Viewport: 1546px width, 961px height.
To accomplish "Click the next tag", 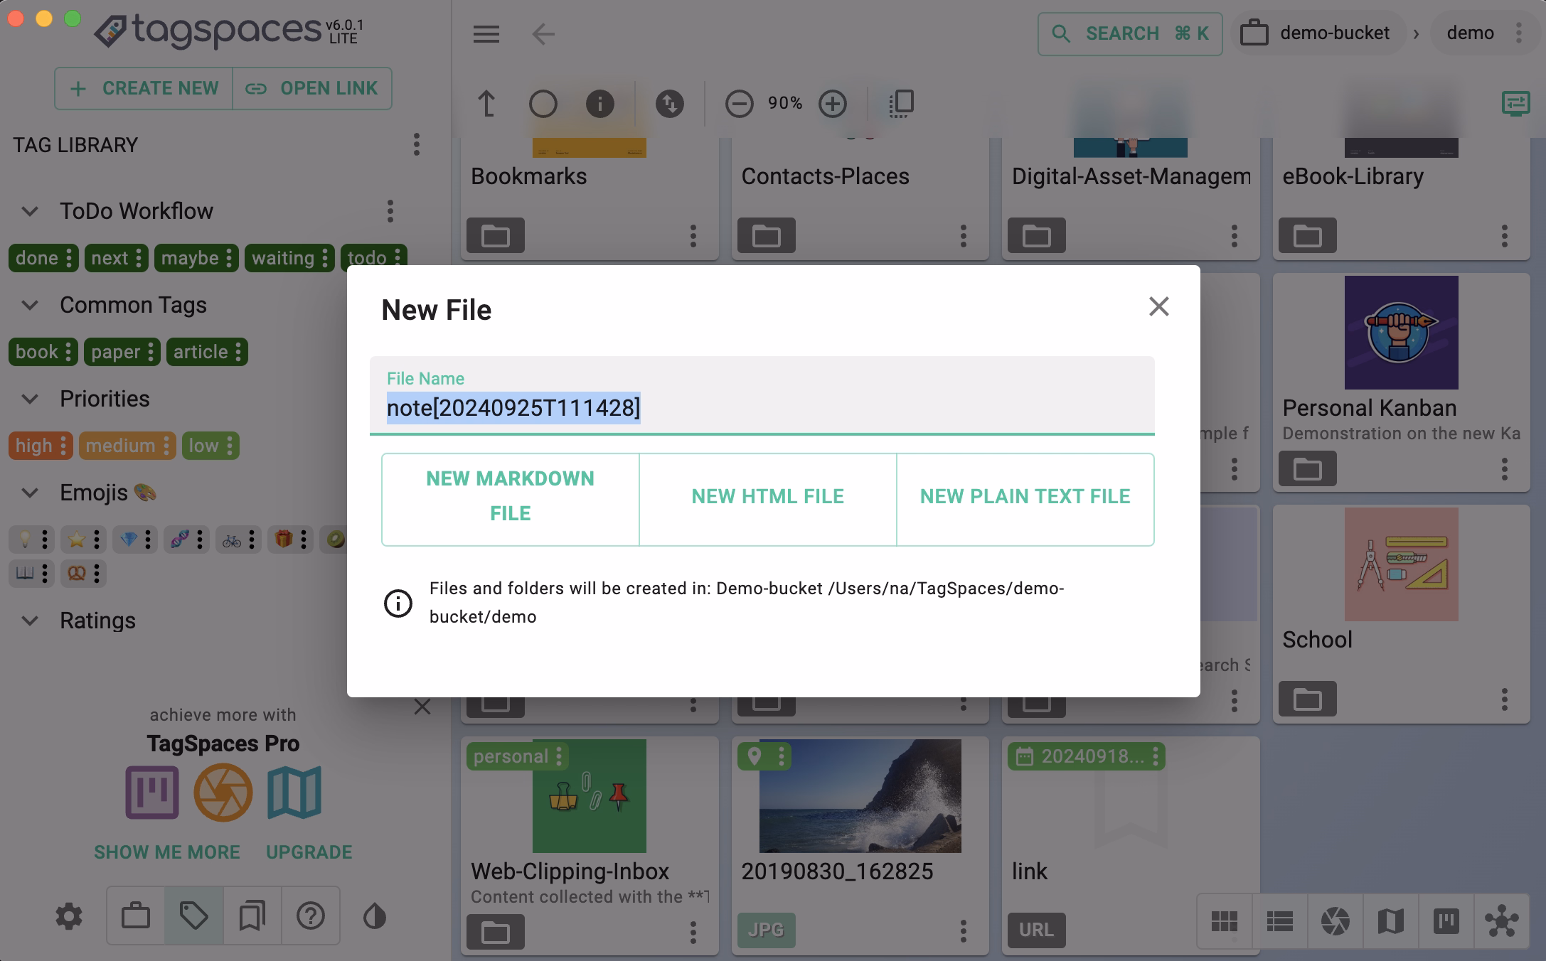I will (x=116, y=258).
